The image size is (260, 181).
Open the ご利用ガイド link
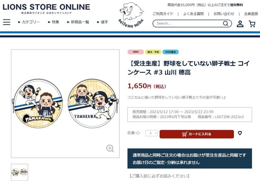(x=163, y=14)
